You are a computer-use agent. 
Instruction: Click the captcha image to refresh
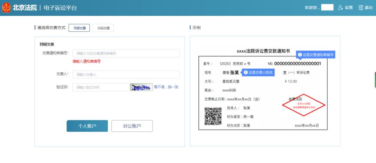point(141,87)
